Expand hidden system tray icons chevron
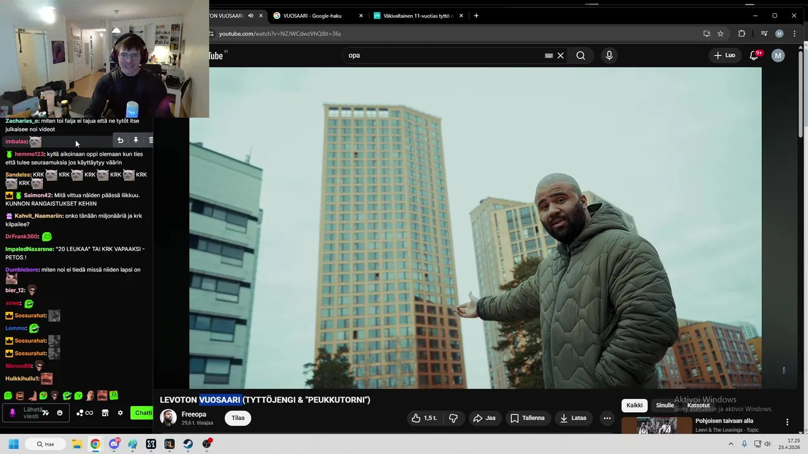This screenshot has width=808, height=454. coord(731,444)
